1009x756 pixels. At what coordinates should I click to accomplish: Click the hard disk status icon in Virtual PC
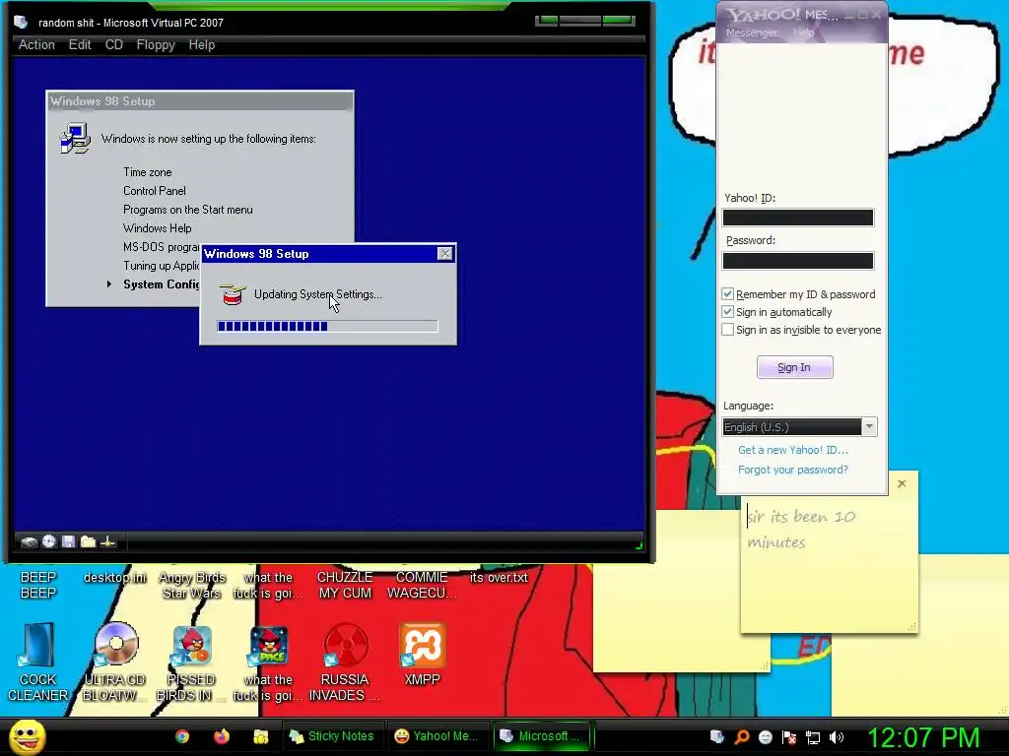point(29,542)
